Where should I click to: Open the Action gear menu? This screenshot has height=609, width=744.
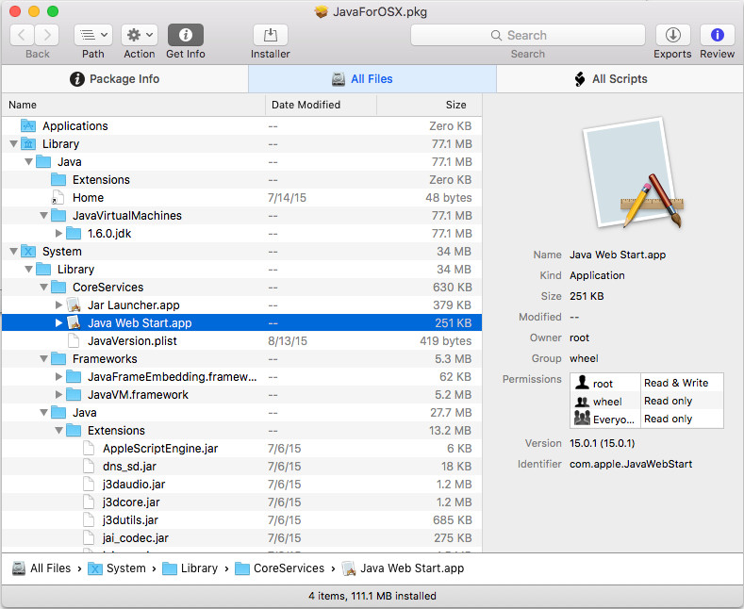pyautogui.click(x=139, y=35)
